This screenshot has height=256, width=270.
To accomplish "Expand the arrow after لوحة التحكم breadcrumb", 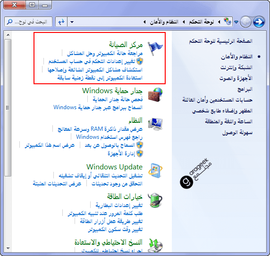I will pyautogui.click(x=184, y=22).
